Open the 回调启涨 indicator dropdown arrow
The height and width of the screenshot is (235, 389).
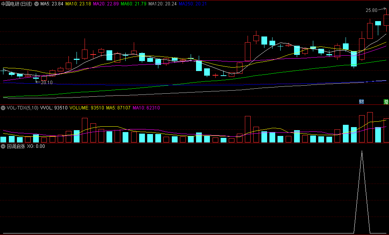pyautogui.click(x=3, y=146)
